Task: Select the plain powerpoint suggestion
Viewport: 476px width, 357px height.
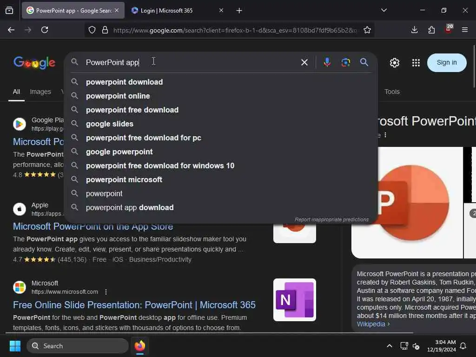Action: coord(221,194)
